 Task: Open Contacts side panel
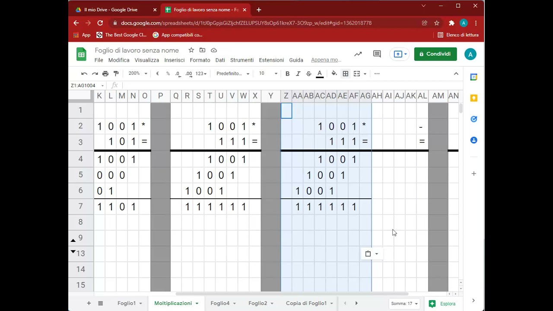[x=474, y=140]
